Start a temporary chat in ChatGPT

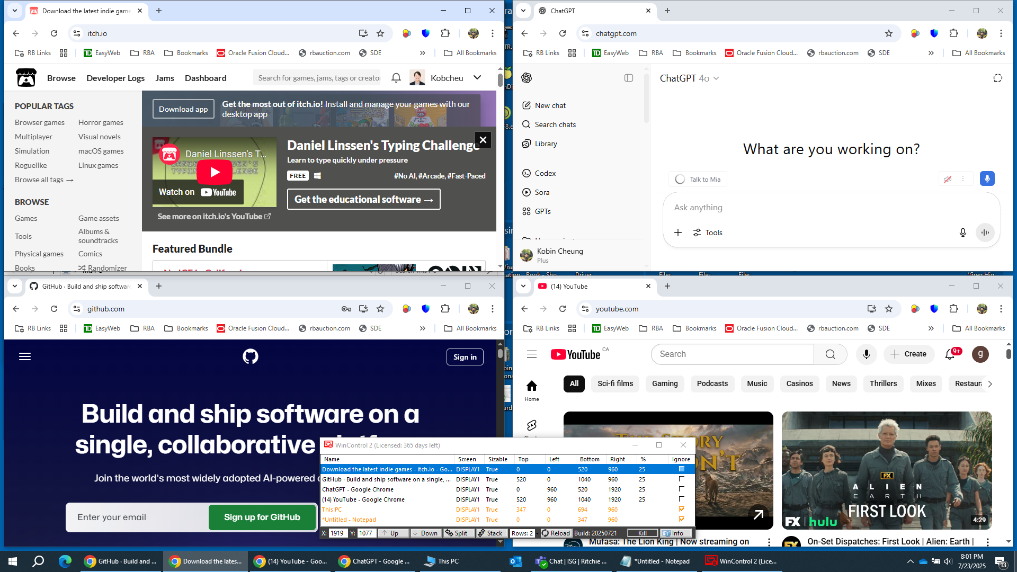[998, 78]
